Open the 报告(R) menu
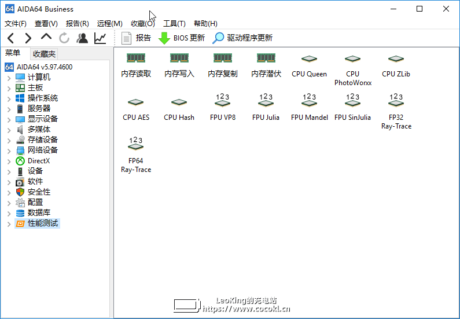The width and height of the screenshot is (460, 319). (x=78, y=24)
